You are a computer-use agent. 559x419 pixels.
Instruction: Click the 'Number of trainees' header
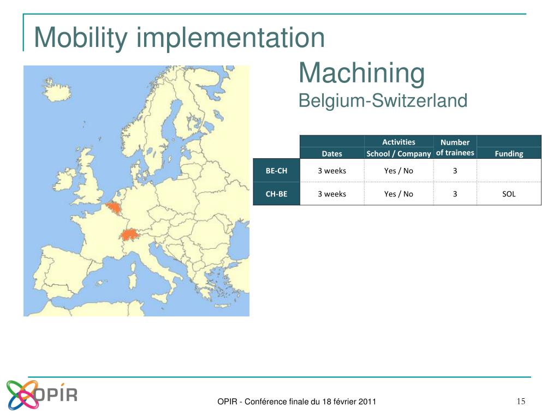[x=455, y=147]
